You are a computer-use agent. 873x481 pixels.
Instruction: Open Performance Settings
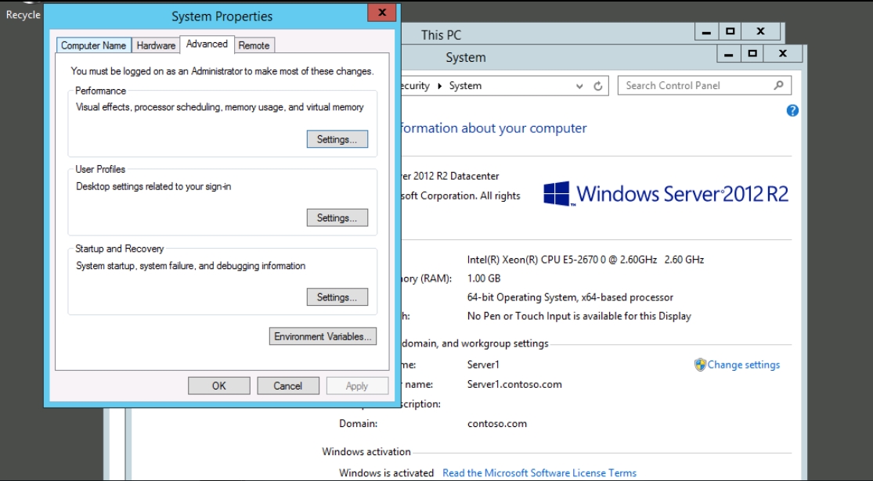[337, 139]
